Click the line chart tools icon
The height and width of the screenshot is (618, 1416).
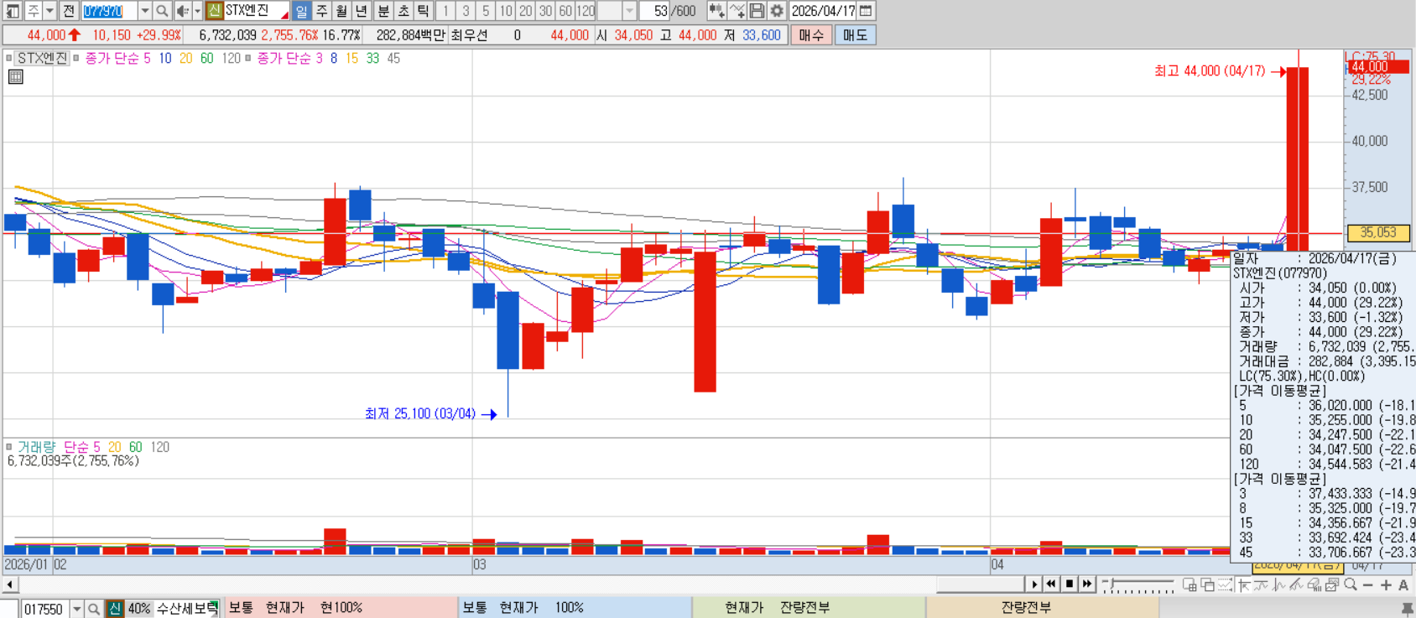[x=737, y=11]
